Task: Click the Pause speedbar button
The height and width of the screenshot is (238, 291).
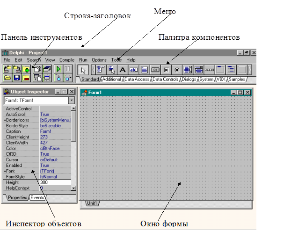Action: (67, 69)
